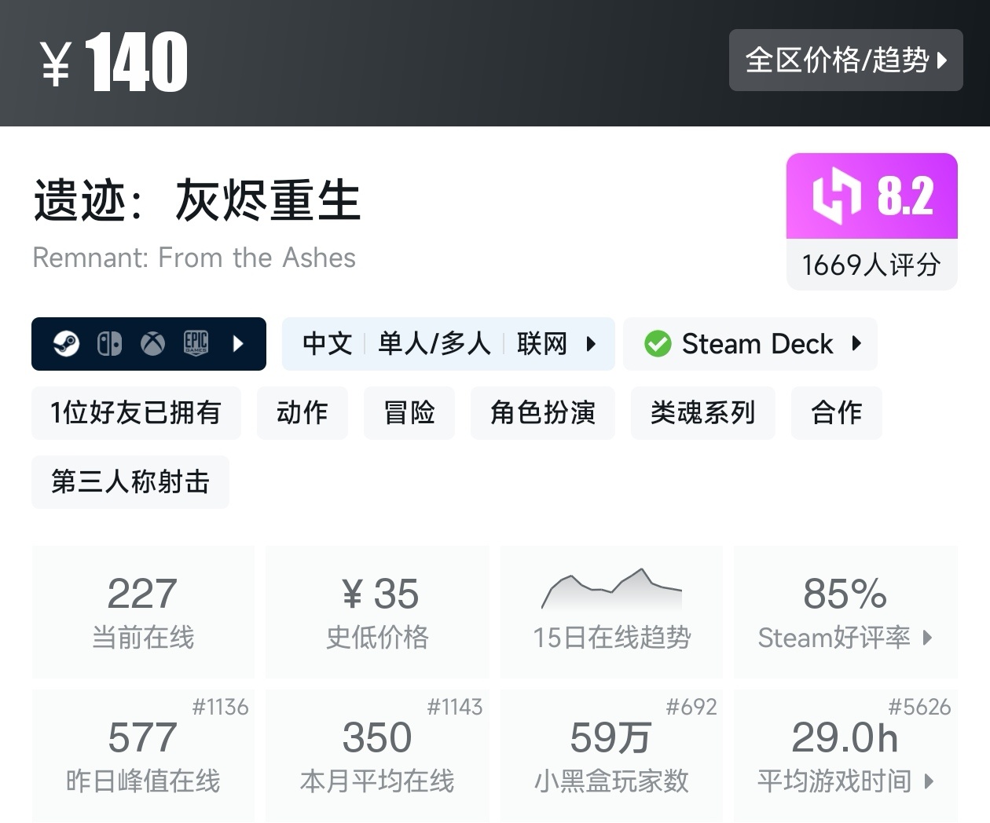Open the 8.2 score badge
The image size is (990, 823).
tap(872, 196)
